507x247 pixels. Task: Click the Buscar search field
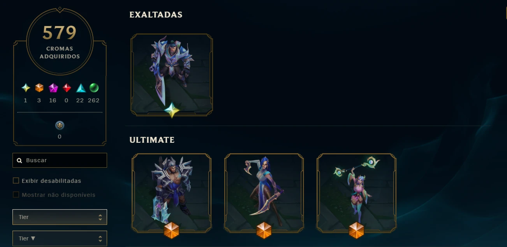pyautogui.click(x=60, y=160)
